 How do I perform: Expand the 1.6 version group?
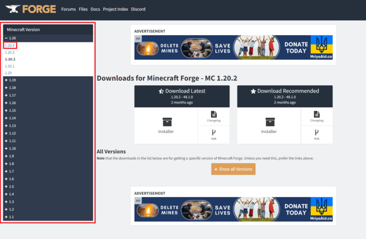tap(48, 179)
